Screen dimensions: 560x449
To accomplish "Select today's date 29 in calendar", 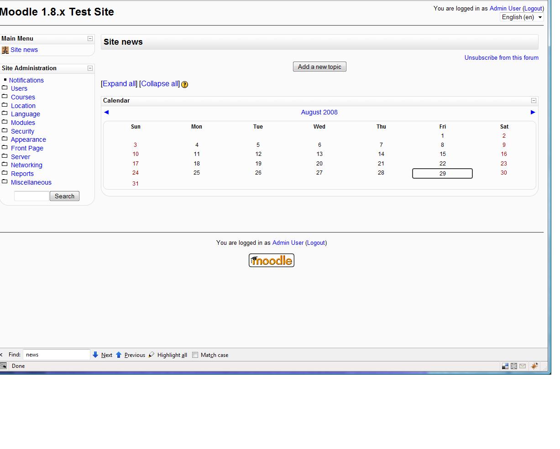I will [442, 173].
